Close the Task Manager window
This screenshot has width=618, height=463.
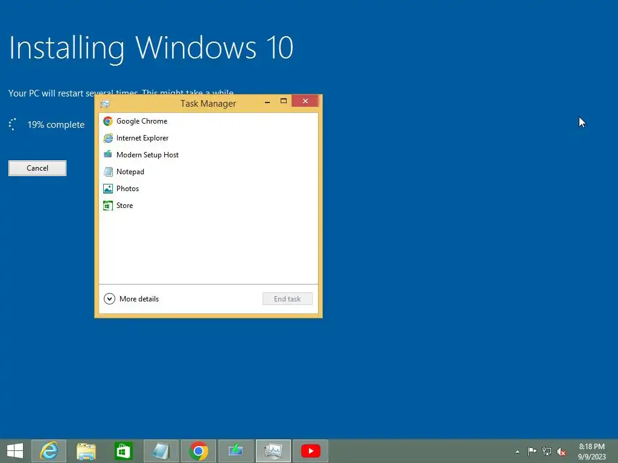(305, 101)
